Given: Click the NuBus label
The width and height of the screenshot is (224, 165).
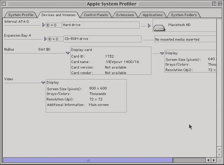Looking at the screenshot, I should (9, 49).
